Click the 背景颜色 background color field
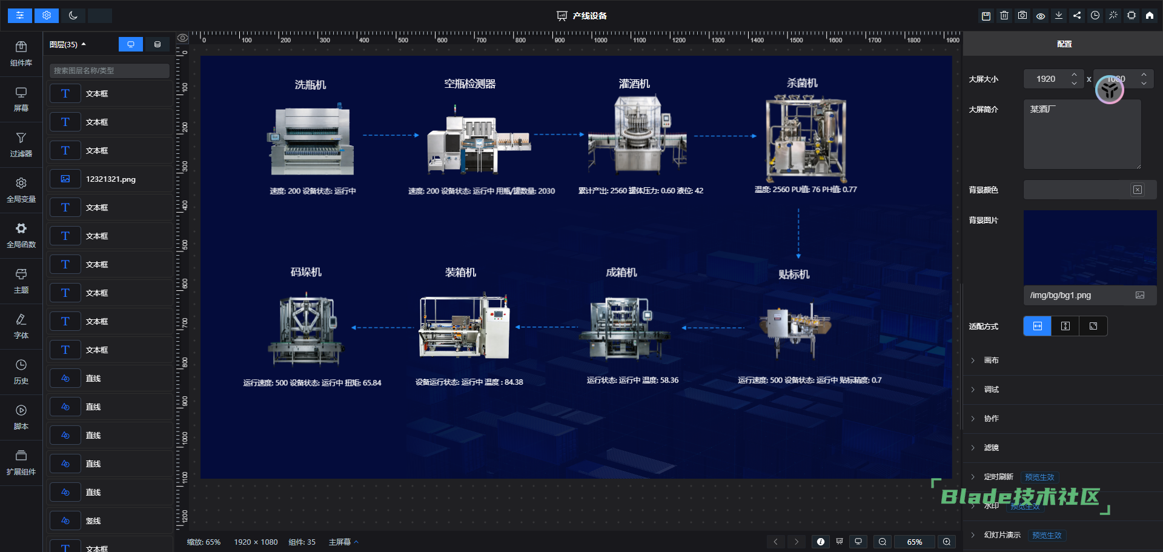The width and height of the screenshot is (1163, 552). (x=1090, y=190)
